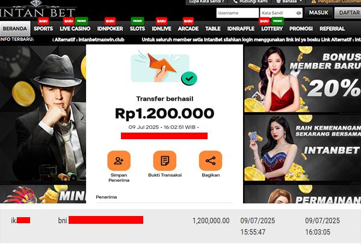Tap the Bagikan share icon
This screenshot has height=249, width=361.
click(x=211, y=161)
